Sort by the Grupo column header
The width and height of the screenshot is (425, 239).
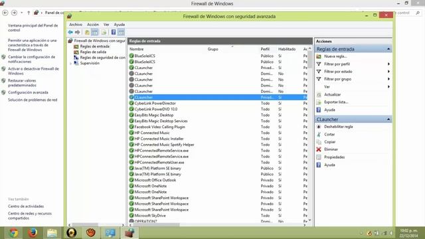[x=212, y=49]
